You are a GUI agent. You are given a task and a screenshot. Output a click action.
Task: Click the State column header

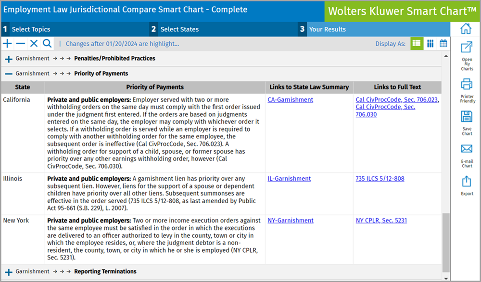pos(23,87)
